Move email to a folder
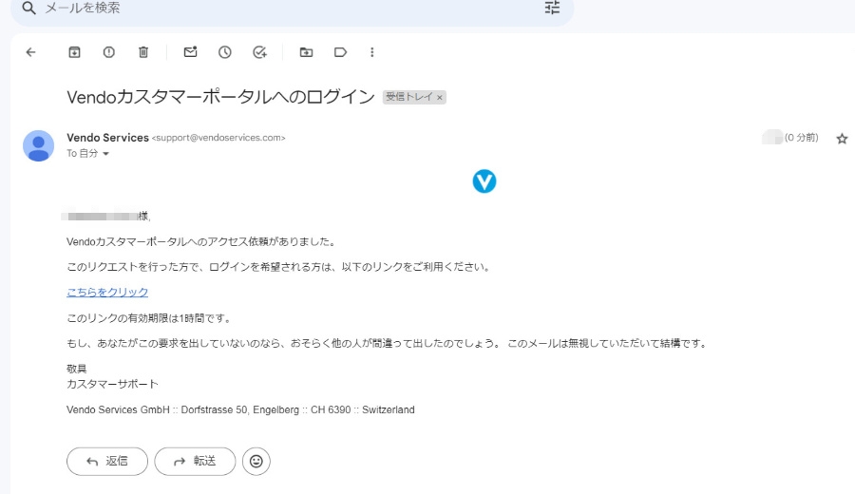This screenshot has height=494, width=855. [x=307, y=52]
